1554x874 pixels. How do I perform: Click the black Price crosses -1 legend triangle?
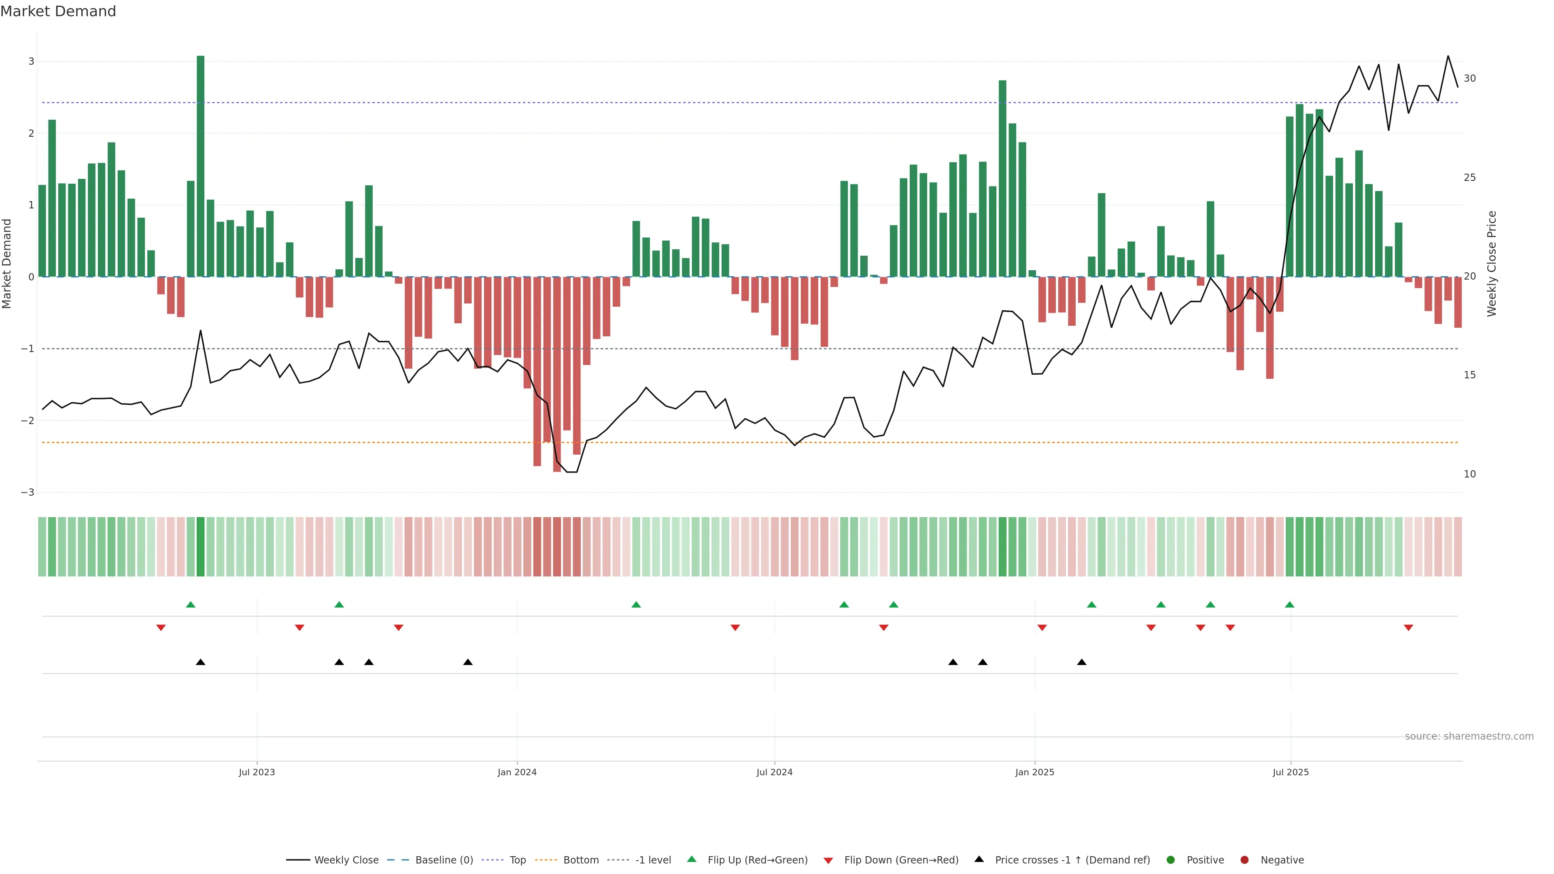(979, 859)
